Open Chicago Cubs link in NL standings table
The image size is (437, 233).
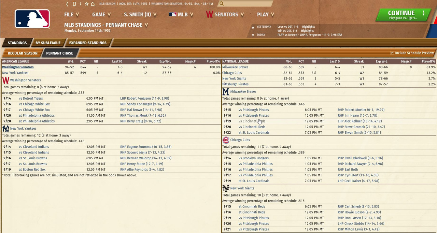pyautogui.click(x=232, y=73)
